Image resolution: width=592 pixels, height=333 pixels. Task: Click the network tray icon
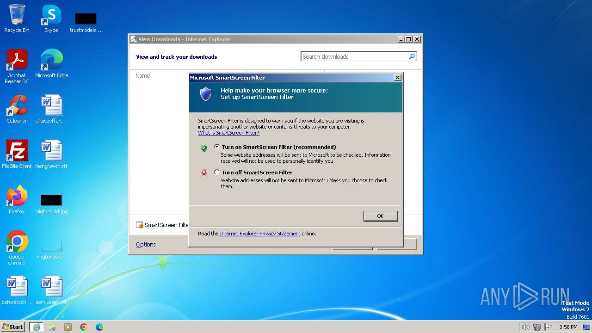click(x=537, y=327)
